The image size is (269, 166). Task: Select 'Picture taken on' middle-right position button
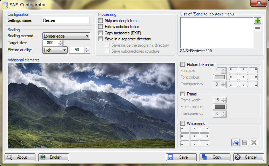[253, 77]
